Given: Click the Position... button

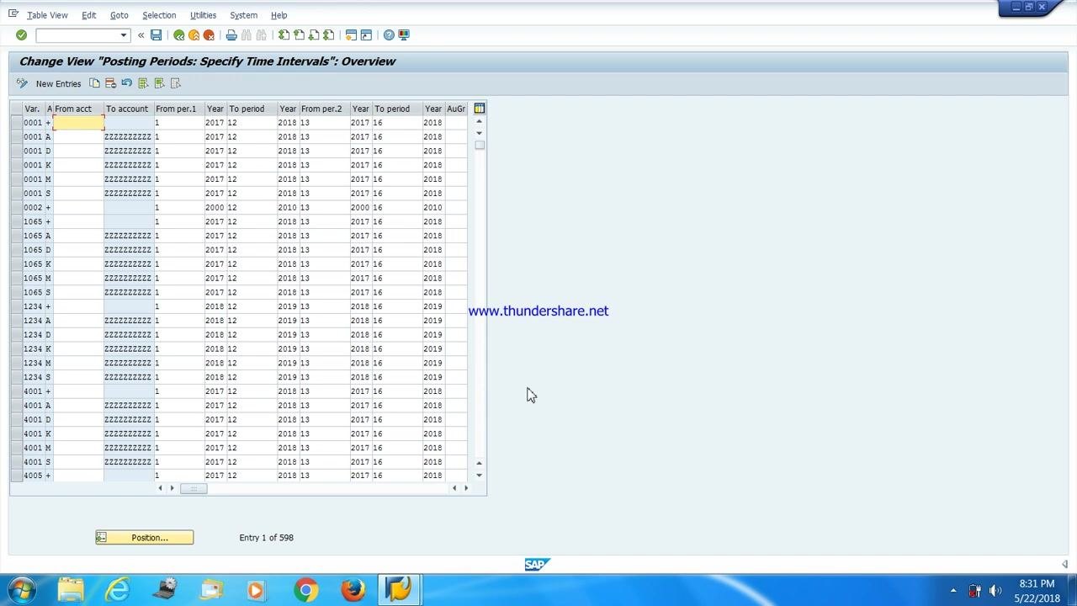Looking at the screenshot, I should click(x=144, y=538).
